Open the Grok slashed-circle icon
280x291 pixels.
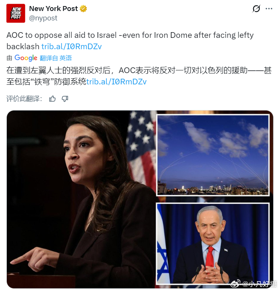(256, 9)
